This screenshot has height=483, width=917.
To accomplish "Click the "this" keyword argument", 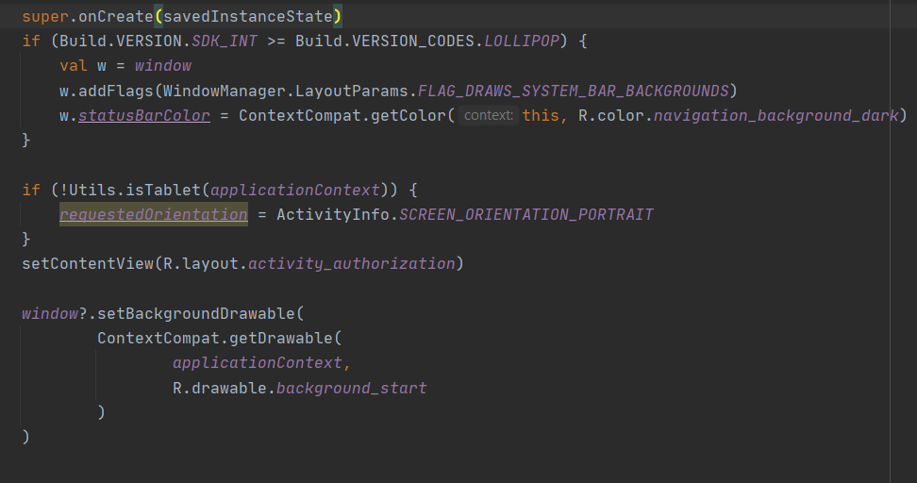I will pos(541,115).
